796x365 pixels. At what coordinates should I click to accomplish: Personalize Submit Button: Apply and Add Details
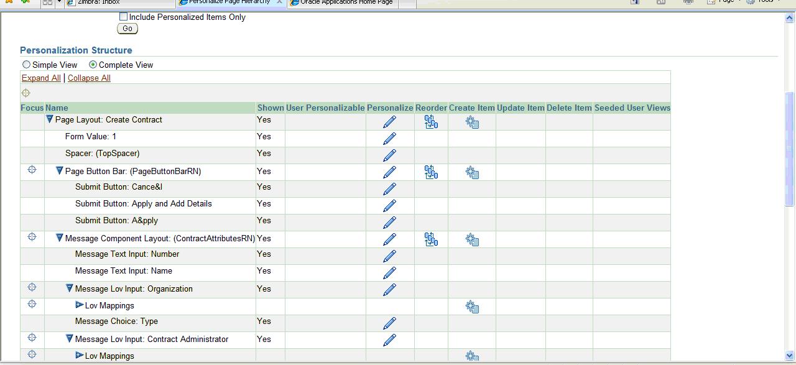click(x=389, y=206)
